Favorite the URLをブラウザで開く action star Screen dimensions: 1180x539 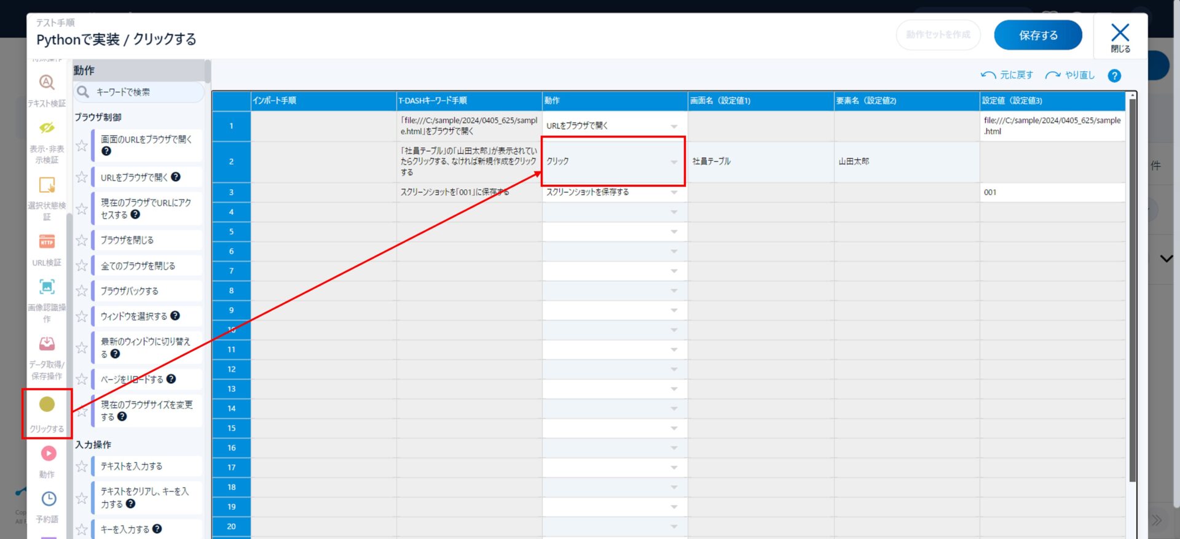click(82, 177)
